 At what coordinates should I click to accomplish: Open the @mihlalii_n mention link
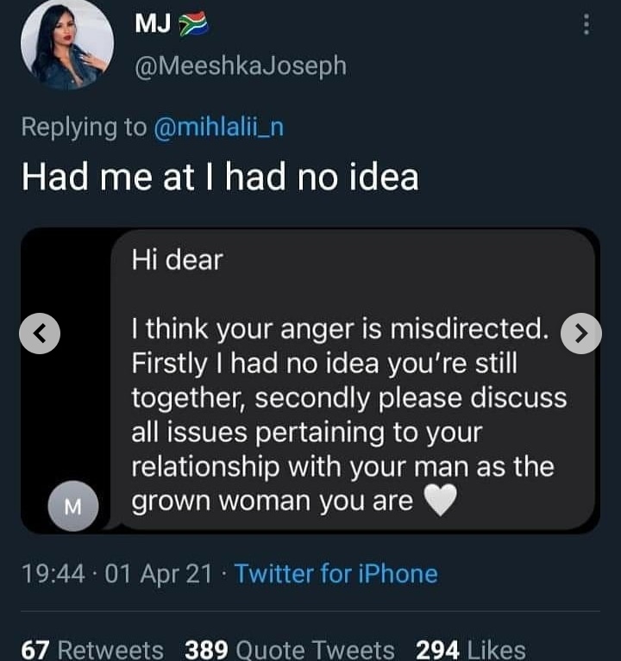click(218, 127)
